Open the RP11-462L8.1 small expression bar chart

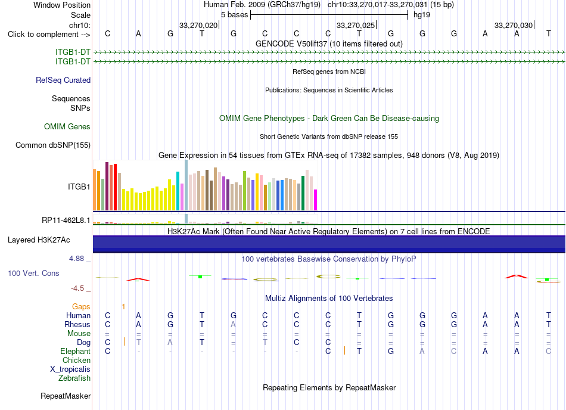coord(205,219)
